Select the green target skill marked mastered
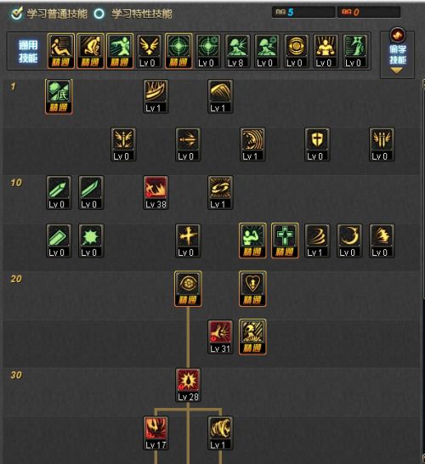425x464 pixels. coord(178,51)
